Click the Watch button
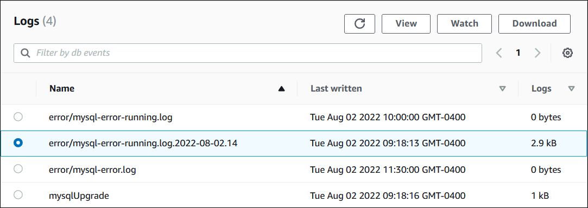Image resolution: width=588 pixels, height=208 pixels. click(464, 24)
